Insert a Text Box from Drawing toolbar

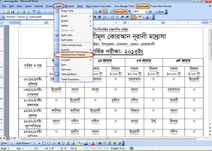point(54,143)
